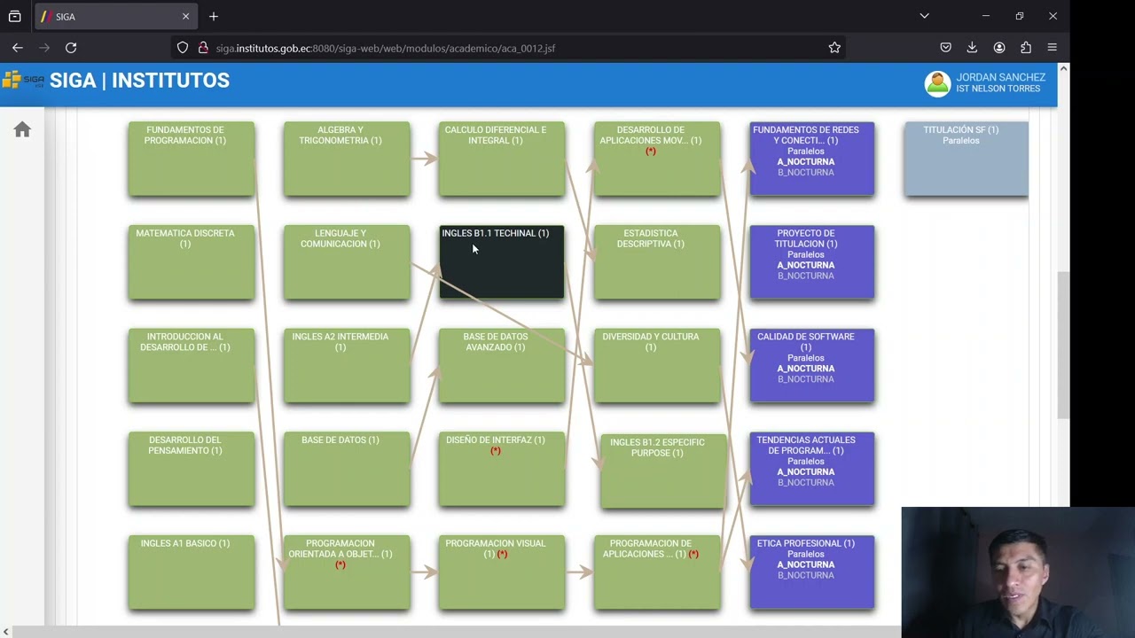Open the Firefox Pocket save icon
The width and height of the screenshot is (1135, 638).
tap(945, 48)
